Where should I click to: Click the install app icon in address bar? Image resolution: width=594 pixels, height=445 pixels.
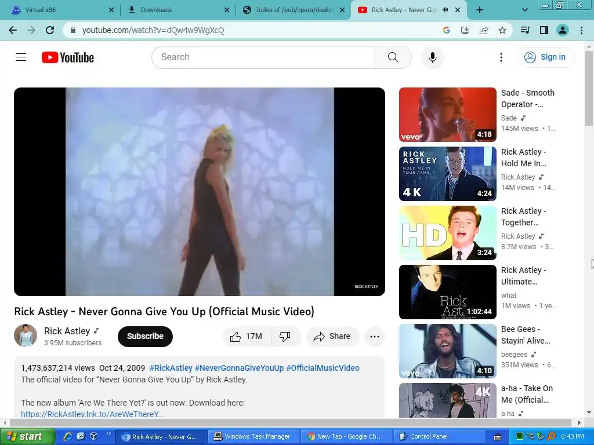point(465,30)
